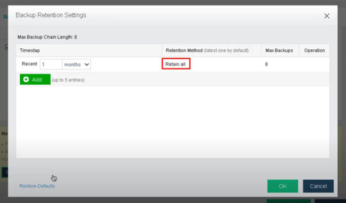Click the 'Retain all' retention method cell

point(176,64)
